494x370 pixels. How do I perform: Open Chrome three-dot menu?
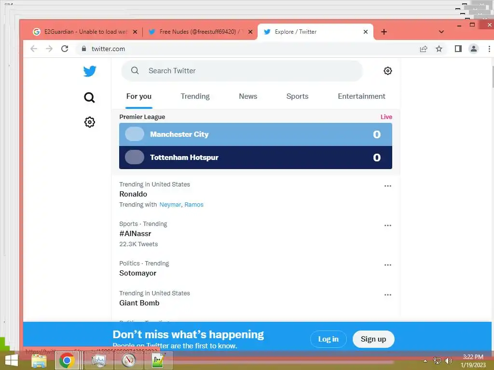click(489, 49)
